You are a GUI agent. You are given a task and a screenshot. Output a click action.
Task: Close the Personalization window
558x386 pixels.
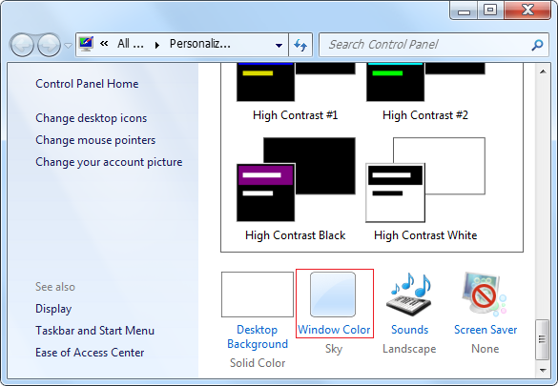click(527, 10)
